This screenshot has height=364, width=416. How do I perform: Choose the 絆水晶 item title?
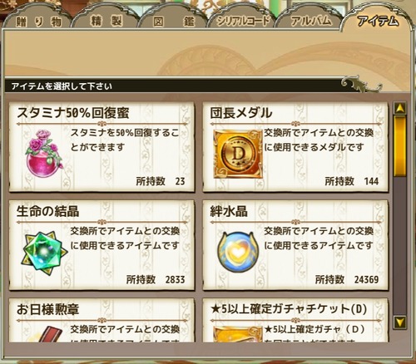[229, 212]
